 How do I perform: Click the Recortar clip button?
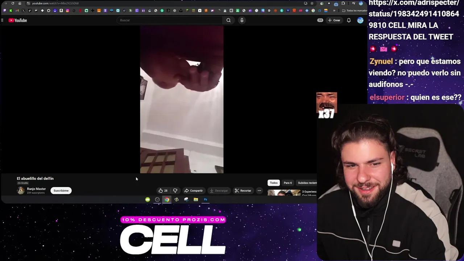tap(243, 191)
